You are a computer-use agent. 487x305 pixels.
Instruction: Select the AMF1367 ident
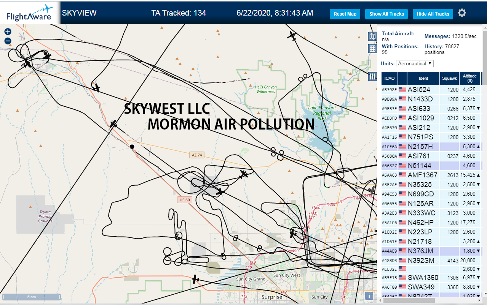[x=423, y=175]
